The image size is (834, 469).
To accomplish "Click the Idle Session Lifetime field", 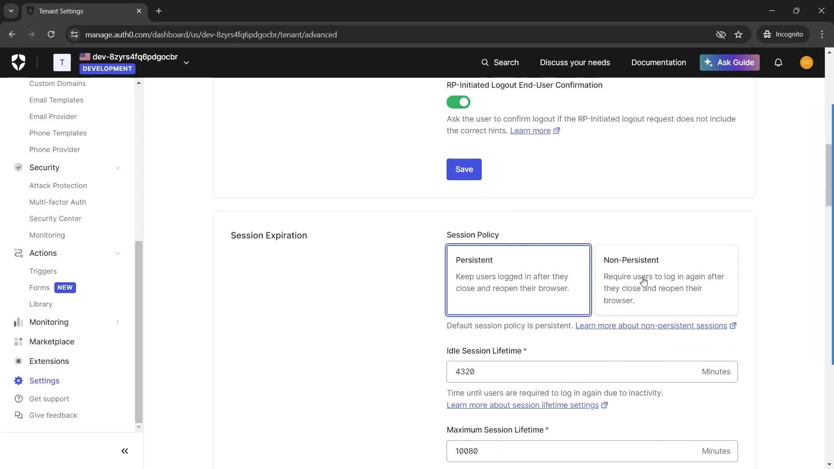I will [x=592, y=372].
